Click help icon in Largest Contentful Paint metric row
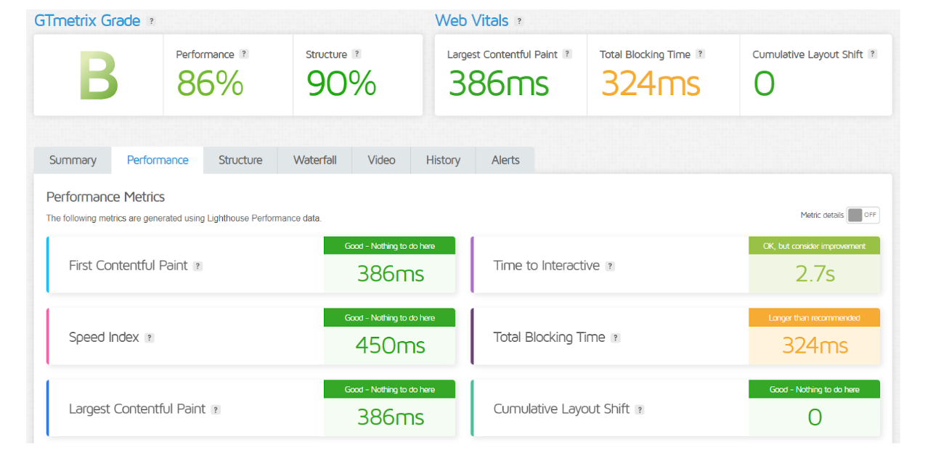This screenshot has height=466, width=925. [x=216, y=409]
